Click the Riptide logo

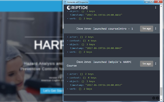[77, 7]
